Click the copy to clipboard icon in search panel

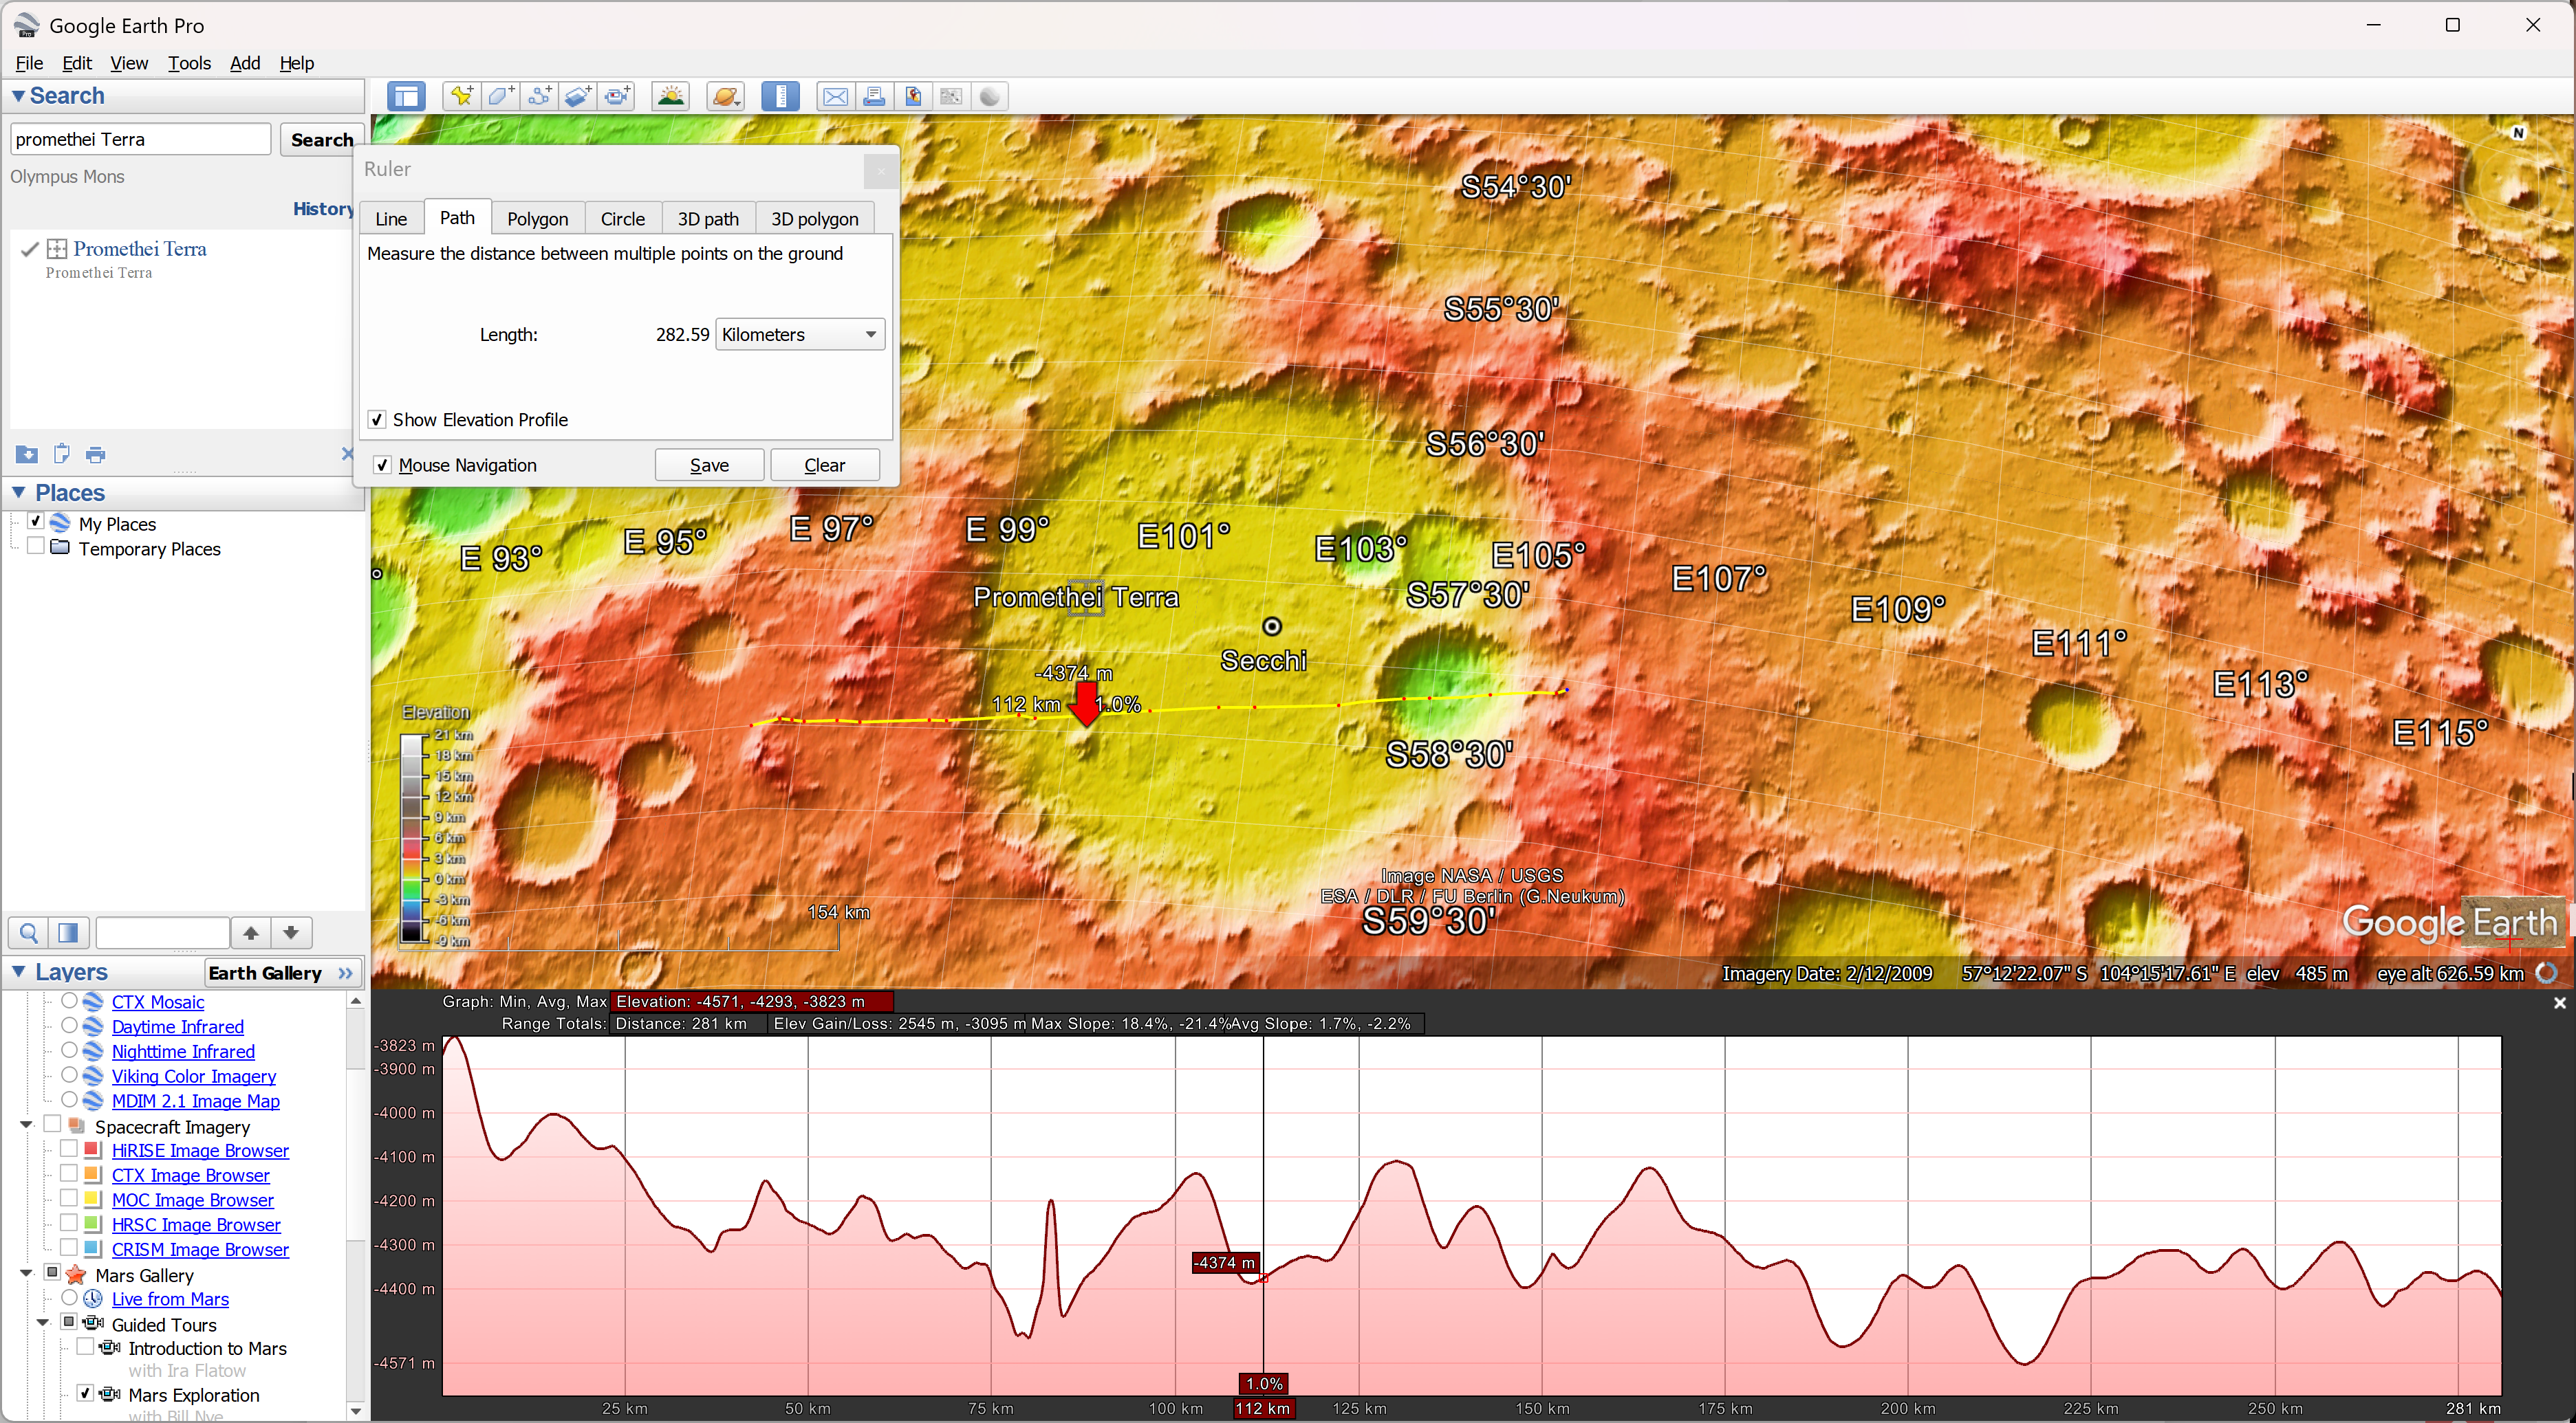61,454
